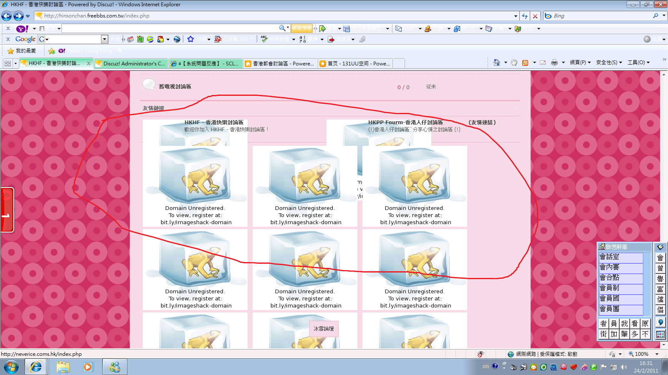Viewport: 668px width, 375px height.
Task: Switch to the 首页 - 131UU空间 tab
Action: click(x=355, y=63)
